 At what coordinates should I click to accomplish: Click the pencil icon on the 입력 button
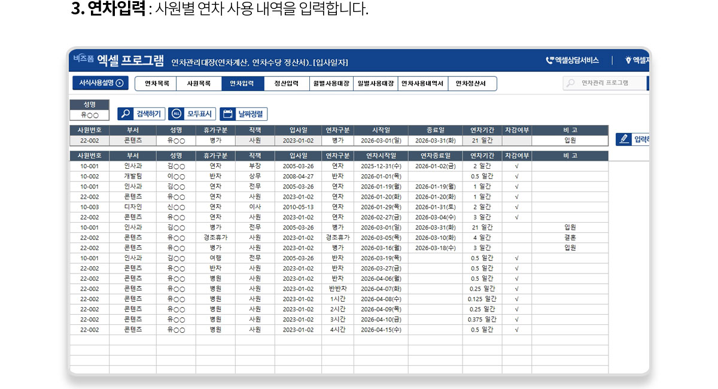click(x=625, y=139)
